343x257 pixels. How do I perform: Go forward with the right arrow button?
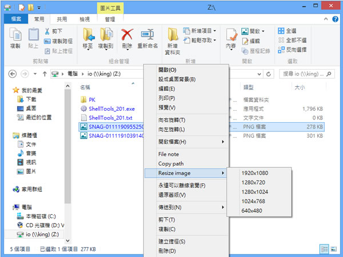[25, 74]
